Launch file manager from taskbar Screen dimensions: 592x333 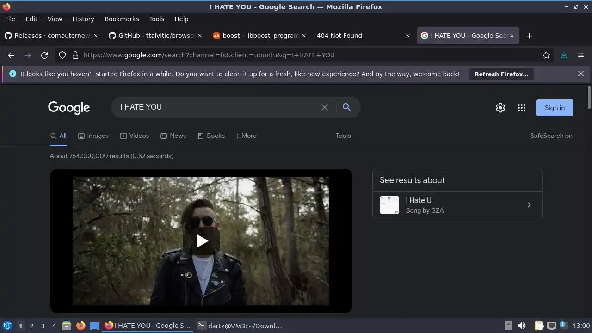[x=67, y=326]
